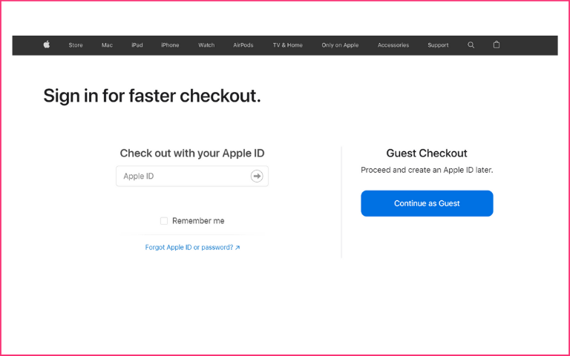Focus the Apple ID input field
This screenshot has height=356, width=570.
[x=192, y=177]
